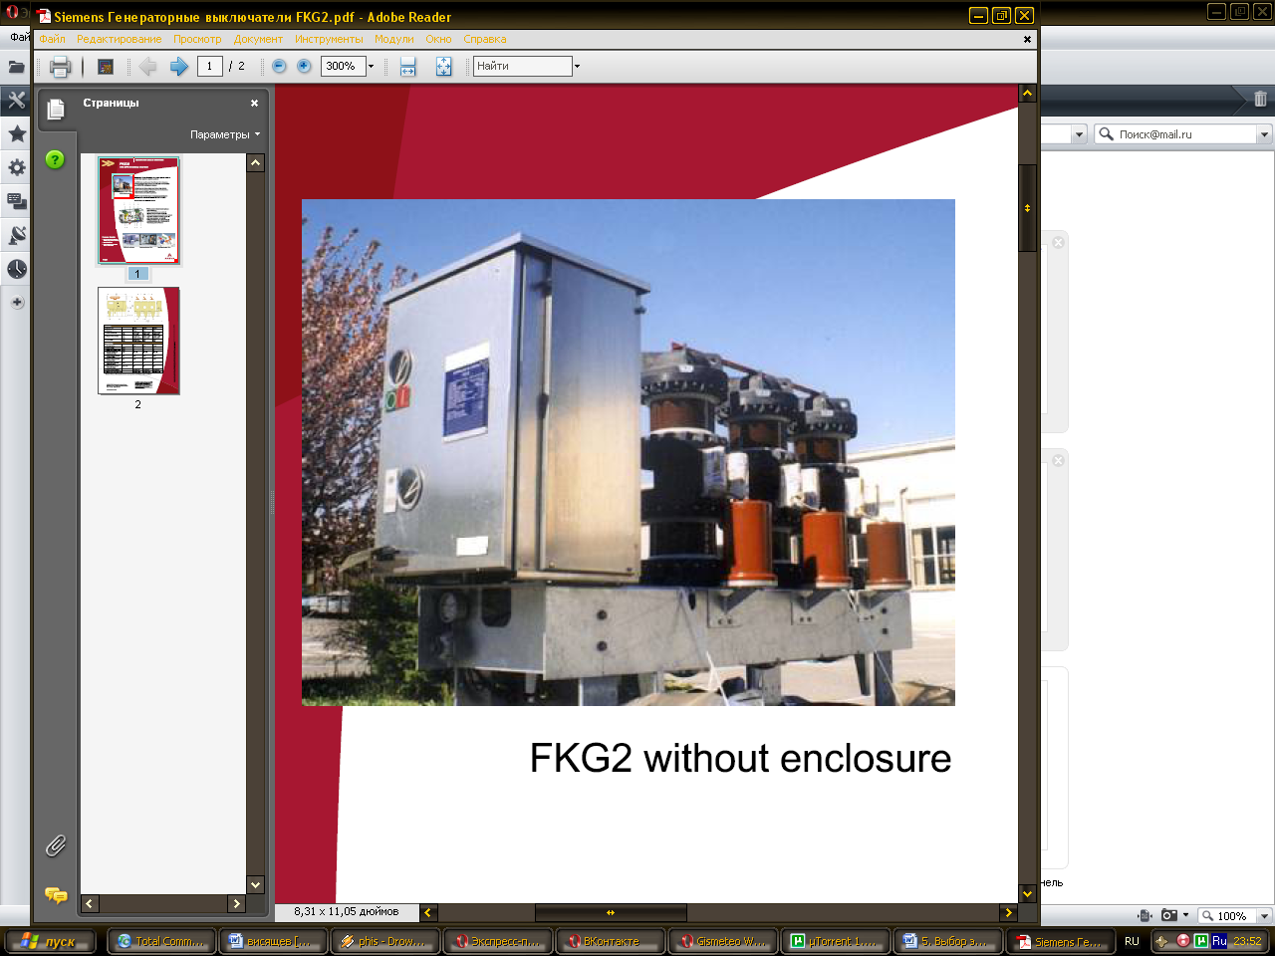The image size is (1275, 956).
Task: Open the Файл menu
Action: [x=52, y=40]
